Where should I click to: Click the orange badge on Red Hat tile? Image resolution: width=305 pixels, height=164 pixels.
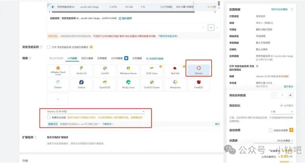coord(184,66)
